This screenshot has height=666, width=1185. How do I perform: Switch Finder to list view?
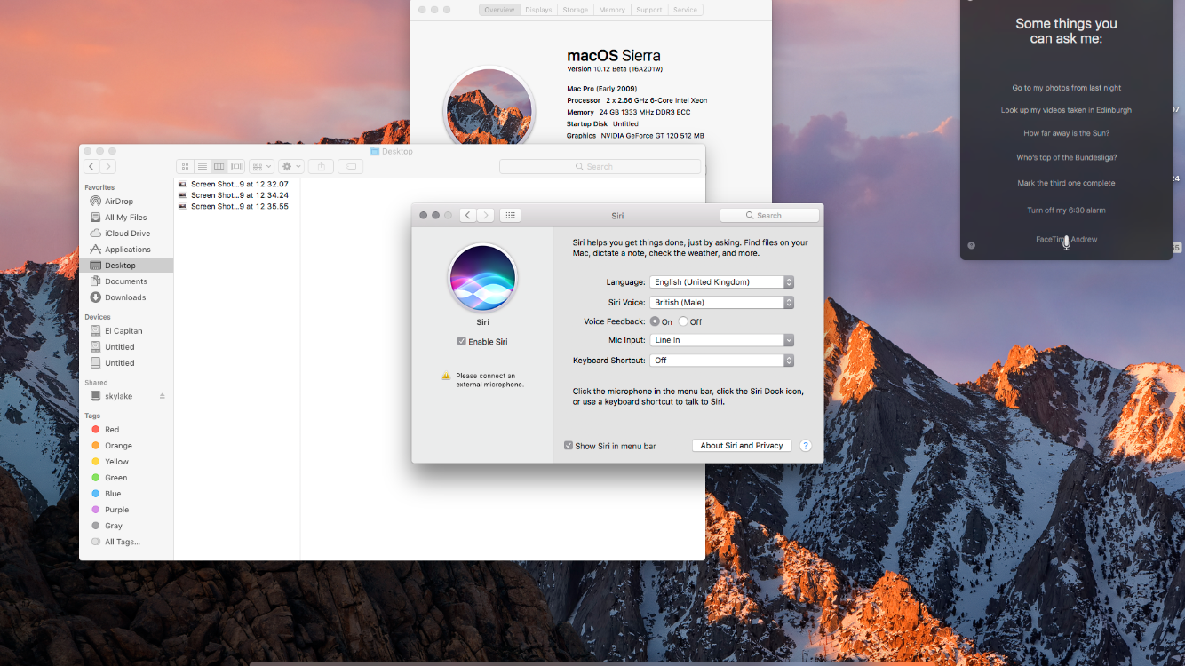(202, 166)
